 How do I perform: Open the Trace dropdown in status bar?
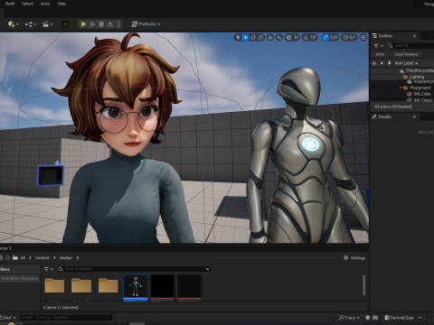pyautogui.click(x=350, y=318)
